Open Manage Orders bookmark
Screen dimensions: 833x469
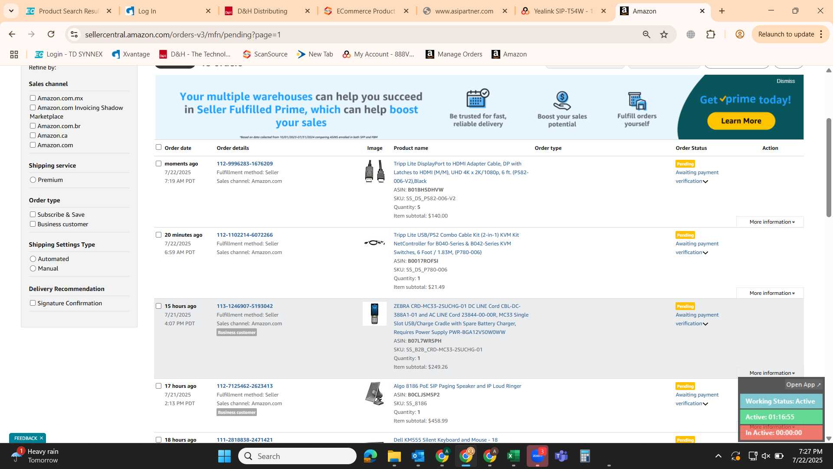click(454, 54)
